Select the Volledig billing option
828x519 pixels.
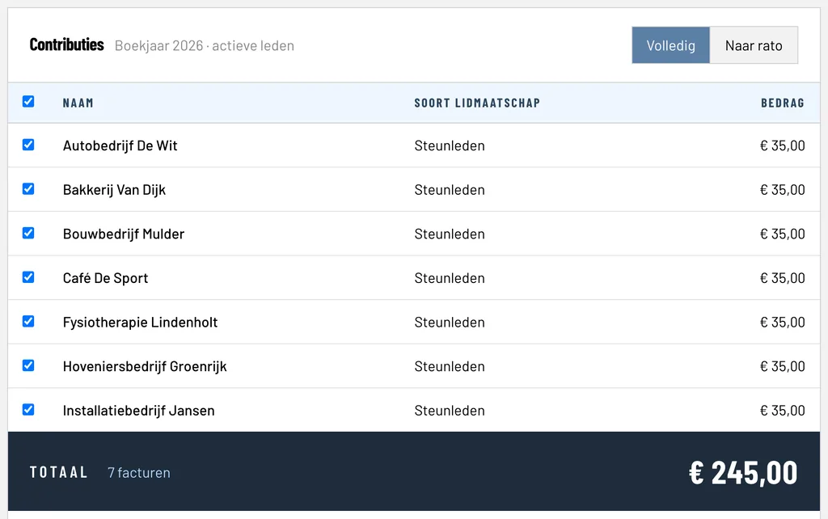point(670,45)
